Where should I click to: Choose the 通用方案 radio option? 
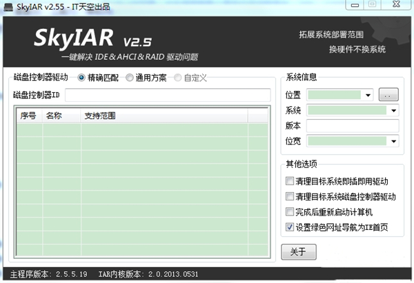click(130, 78)
